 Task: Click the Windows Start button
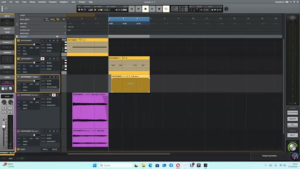pos(94,165)
